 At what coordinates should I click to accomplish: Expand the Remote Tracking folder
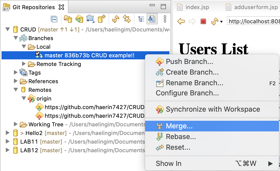click(24, 64)
